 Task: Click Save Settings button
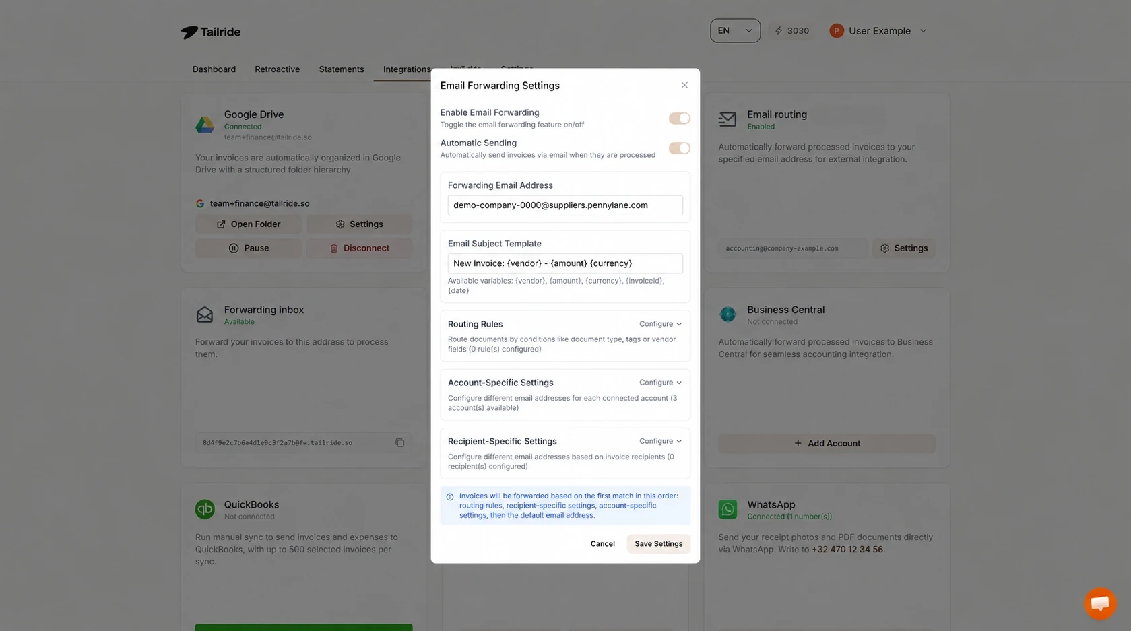point(658,544)
